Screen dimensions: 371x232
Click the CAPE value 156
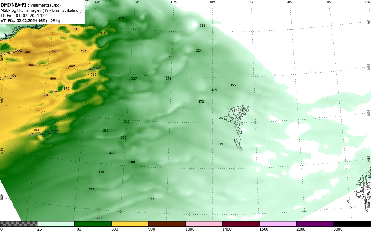click(x=233, y=85)
